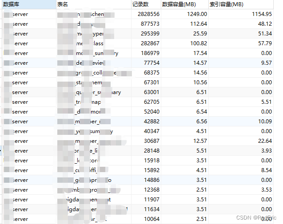Click the 数据容量(MB) column header

(185, 4)
